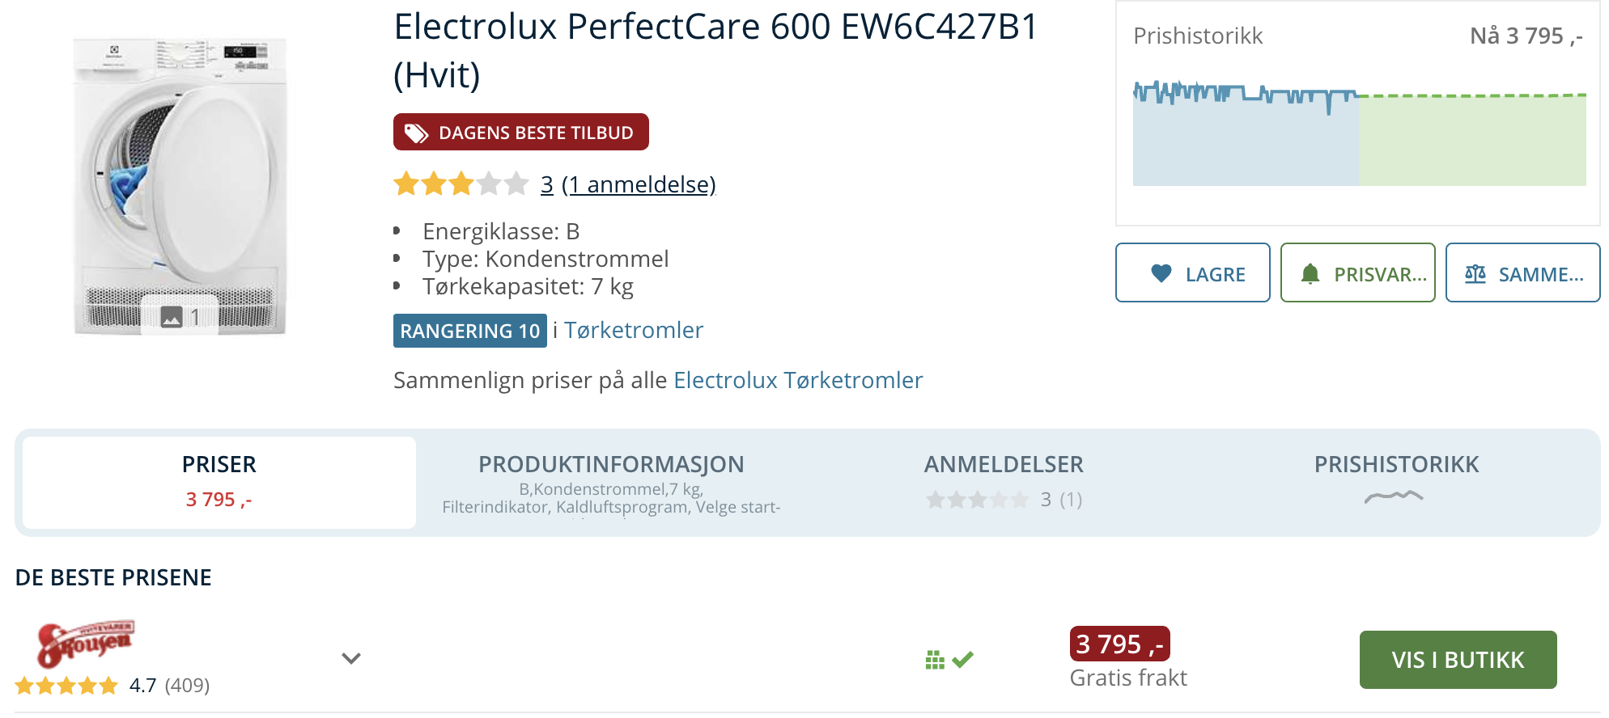Click the scales icon for comparison
1609x718 pixels.
point(1475,273)
